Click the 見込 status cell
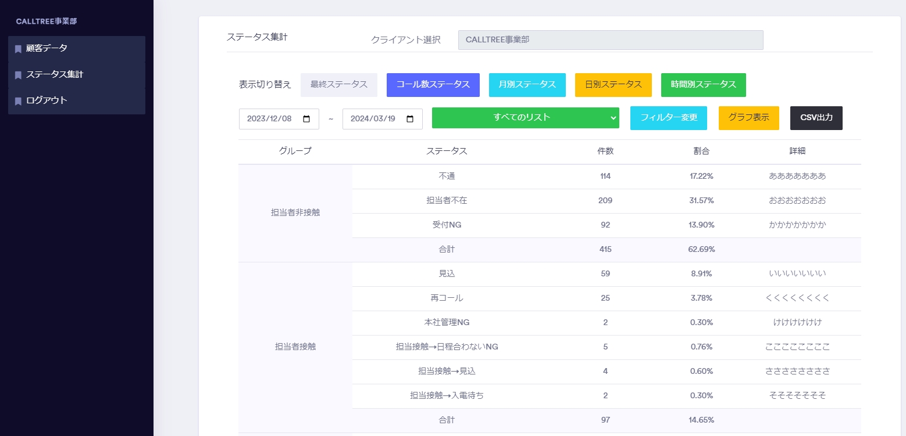 pos(447,274)
